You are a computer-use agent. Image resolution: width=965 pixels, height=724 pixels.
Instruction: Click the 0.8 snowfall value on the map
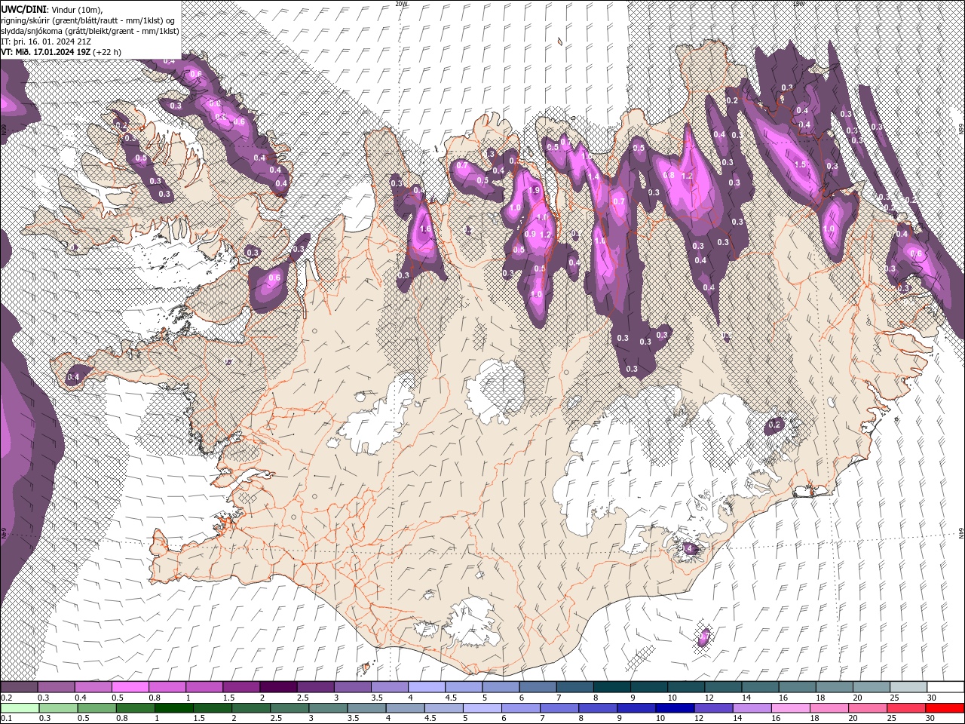click(x=669, y=175)
